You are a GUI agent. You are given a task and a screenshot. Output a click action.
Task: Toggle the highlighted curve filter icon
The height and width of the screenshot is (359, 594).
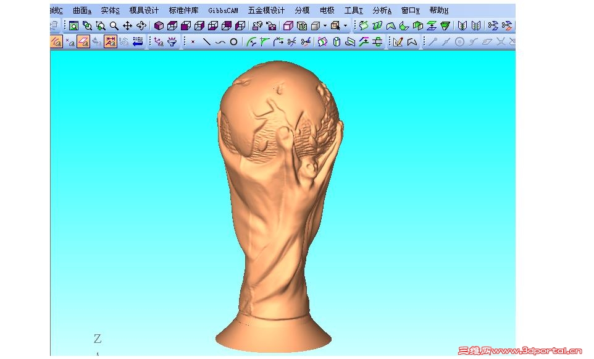[56, 41]
